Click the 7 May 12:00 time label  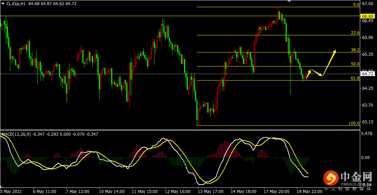(x=77, y=192)
